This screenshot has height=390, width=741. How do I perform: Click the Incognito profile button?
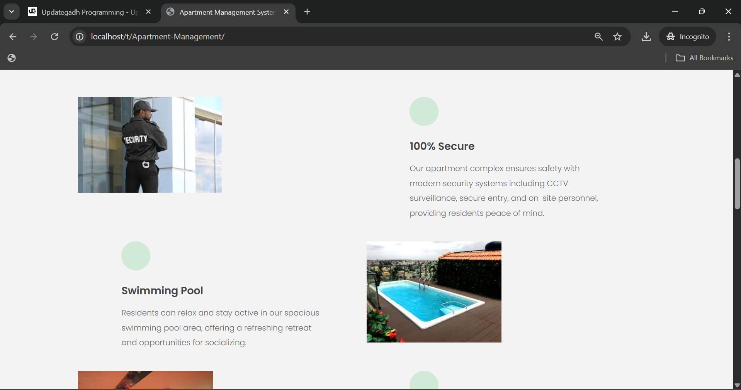point(688,37)
